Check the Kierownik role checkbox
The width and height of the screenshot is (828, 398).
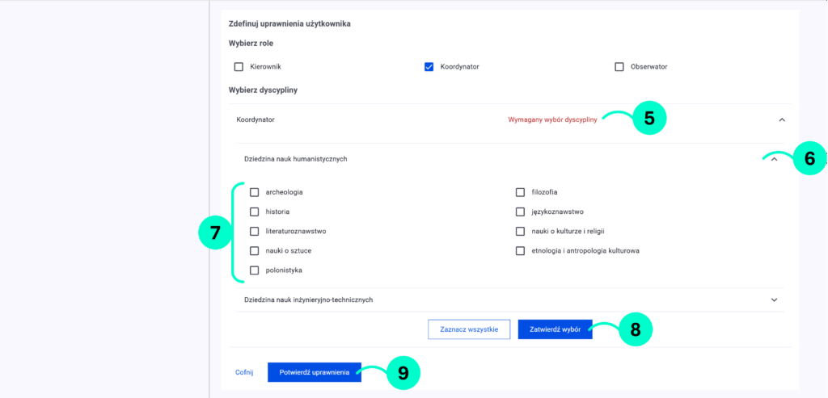tap(239, 67)
